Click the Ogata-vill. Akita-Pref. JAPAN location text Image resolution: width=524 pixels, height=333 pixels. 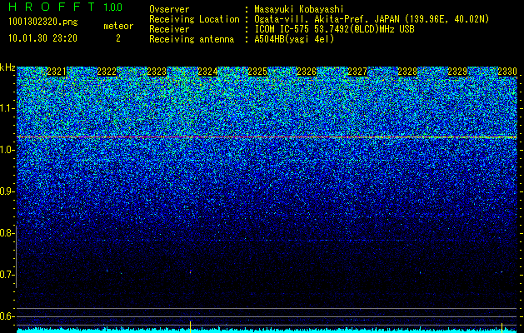pyautogui.click(x=372, y=19)
